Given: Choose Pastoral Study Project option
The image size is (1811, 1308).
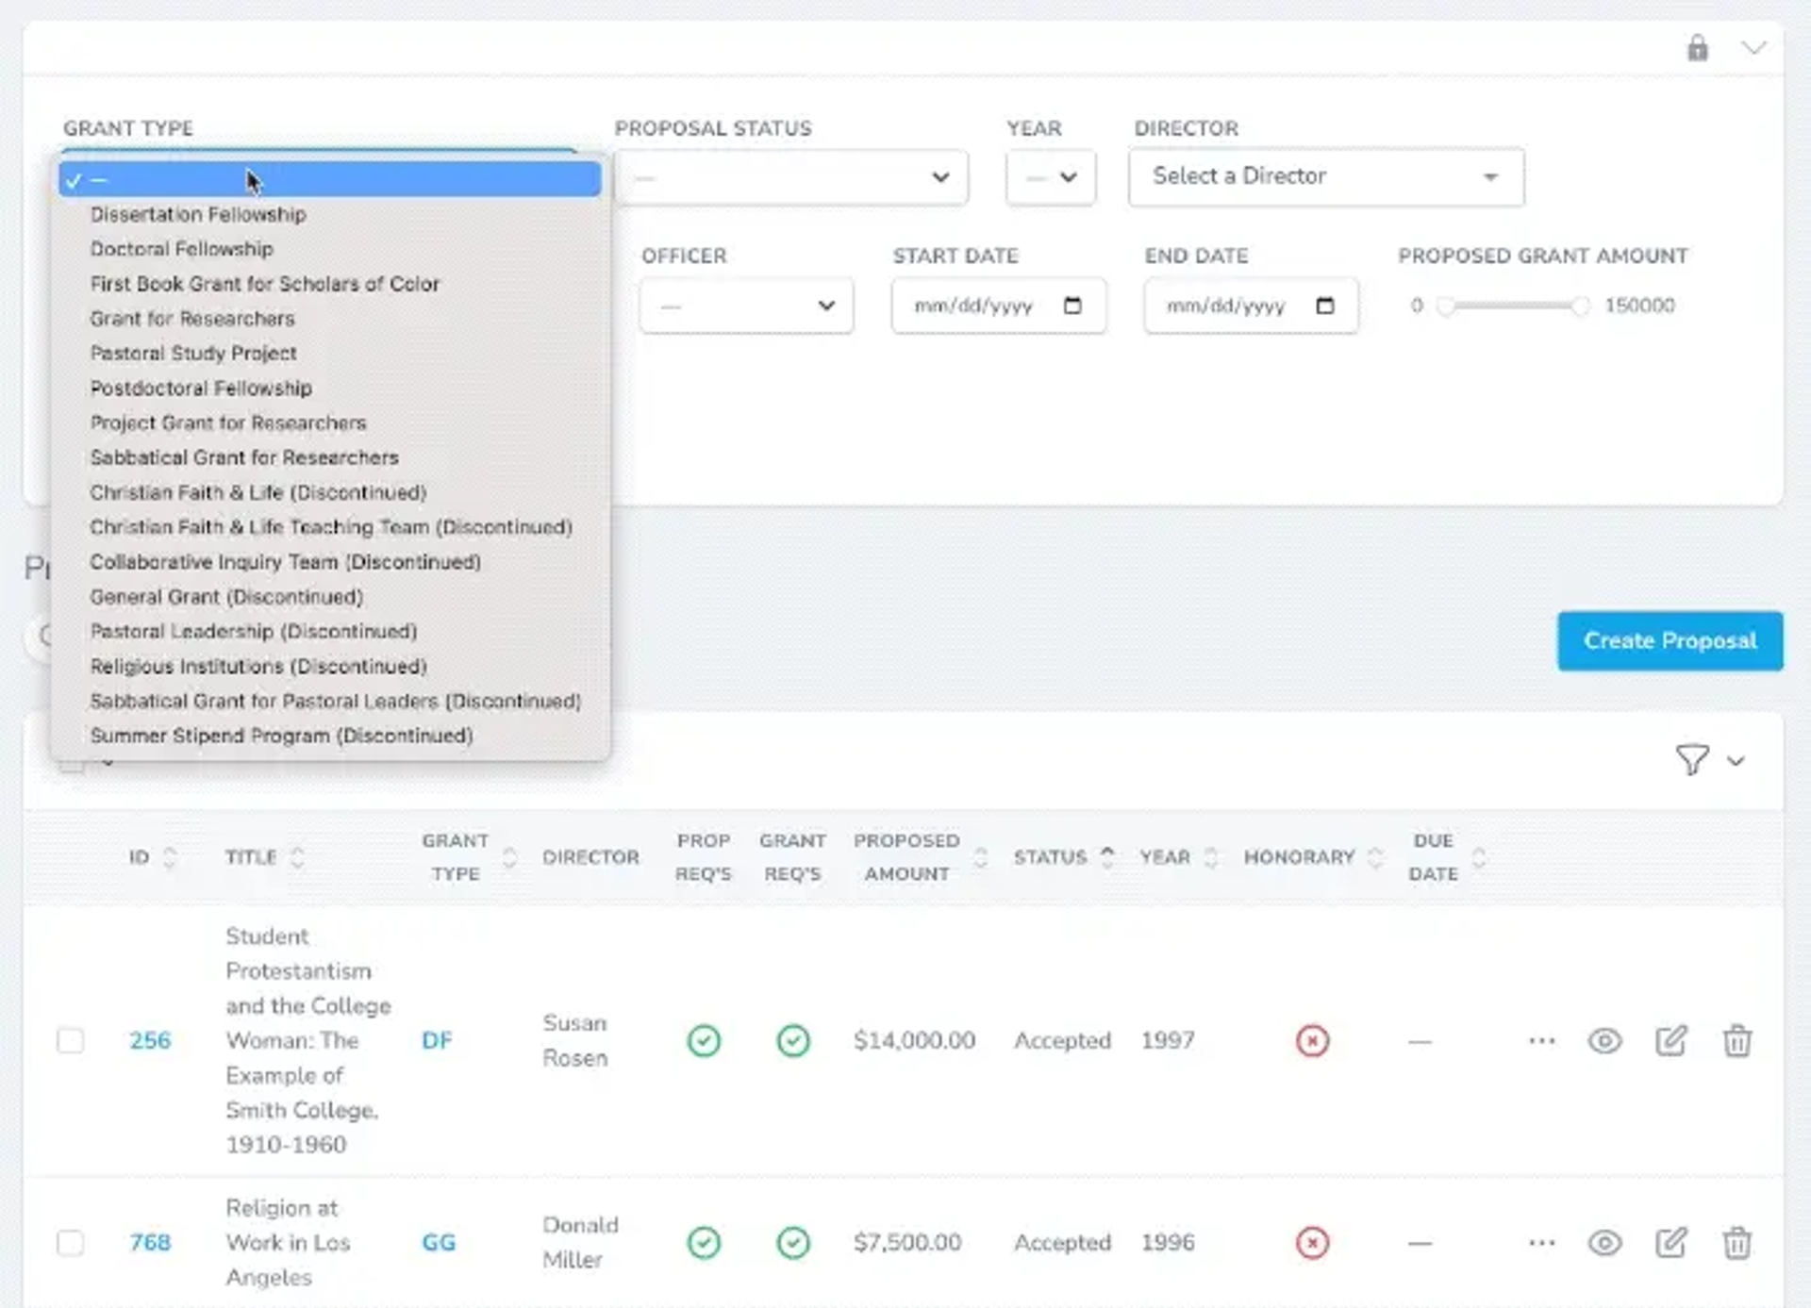Looking at the screenshot, I should point(193,354).
